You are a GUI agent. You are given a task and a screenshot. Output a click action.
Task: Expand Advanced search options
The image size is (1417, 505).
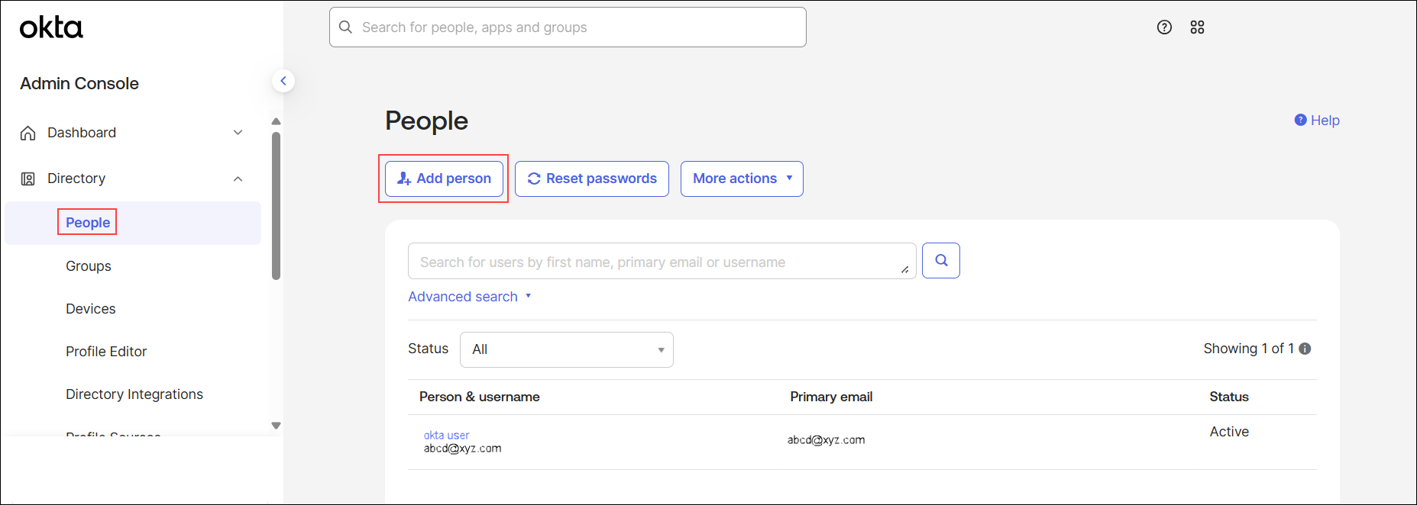(x=469, y=297)
